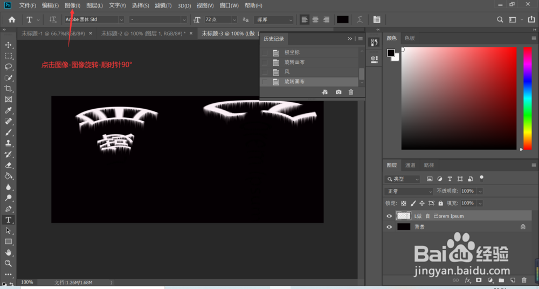539x289 pixels.
Task: Click the hue slider strip
Action: [x=528, y=98]
